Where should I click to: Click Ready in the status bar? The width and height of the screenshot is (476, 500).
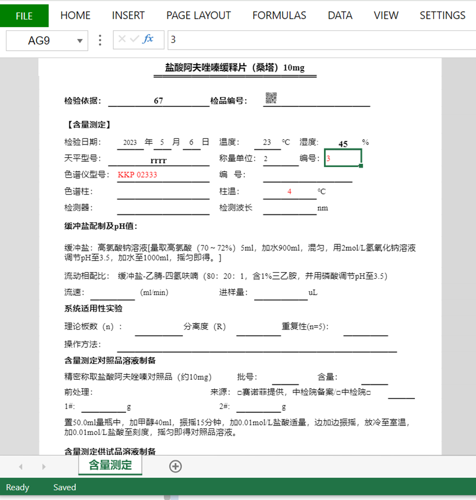[17, 487]
